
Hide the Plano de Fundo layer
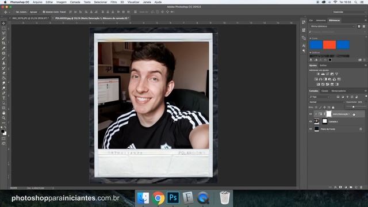tap(310, 129)
